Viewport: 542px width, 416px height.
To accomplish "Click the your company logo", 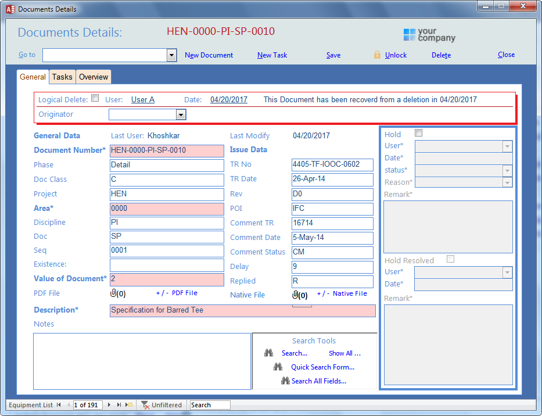I will 429,35.
